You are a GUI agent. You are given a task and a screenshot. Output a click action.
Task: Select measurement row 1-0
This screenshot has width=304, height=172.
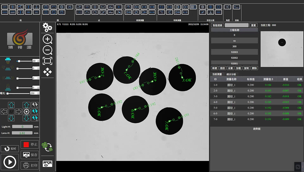(x=257, y=85)
